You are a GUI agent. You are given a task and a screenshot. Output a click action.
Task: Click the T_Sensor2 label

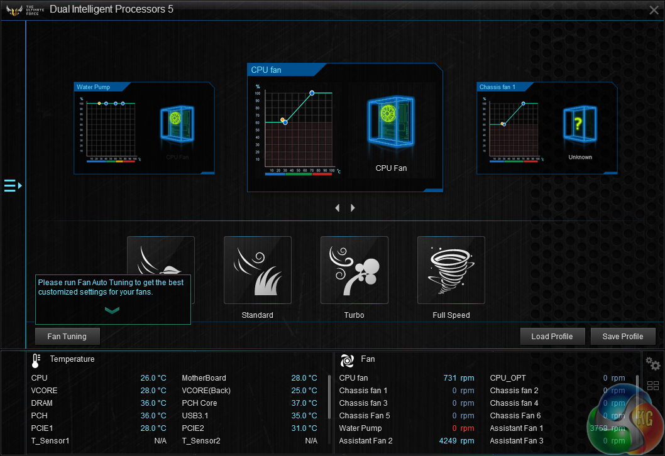tap(201, 441)
